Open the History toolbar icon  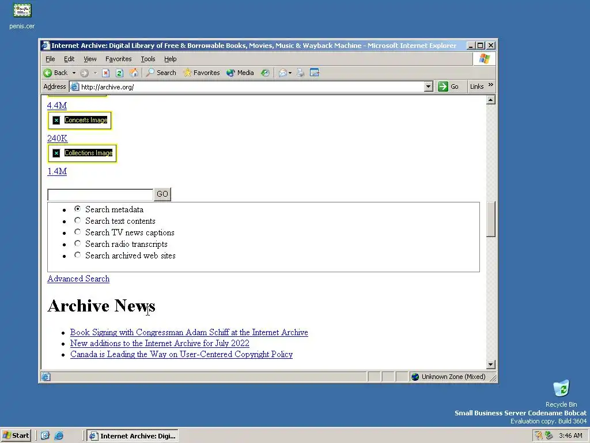(265, 73)
